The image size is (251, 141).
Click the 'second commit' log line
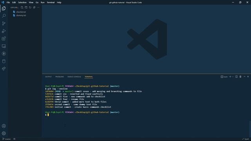[x=71, y=105]
